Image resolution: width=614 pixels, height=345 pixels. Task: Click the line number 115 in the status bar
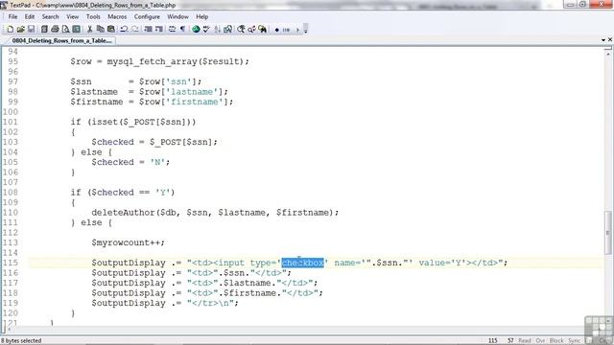[x=492, y=341]
